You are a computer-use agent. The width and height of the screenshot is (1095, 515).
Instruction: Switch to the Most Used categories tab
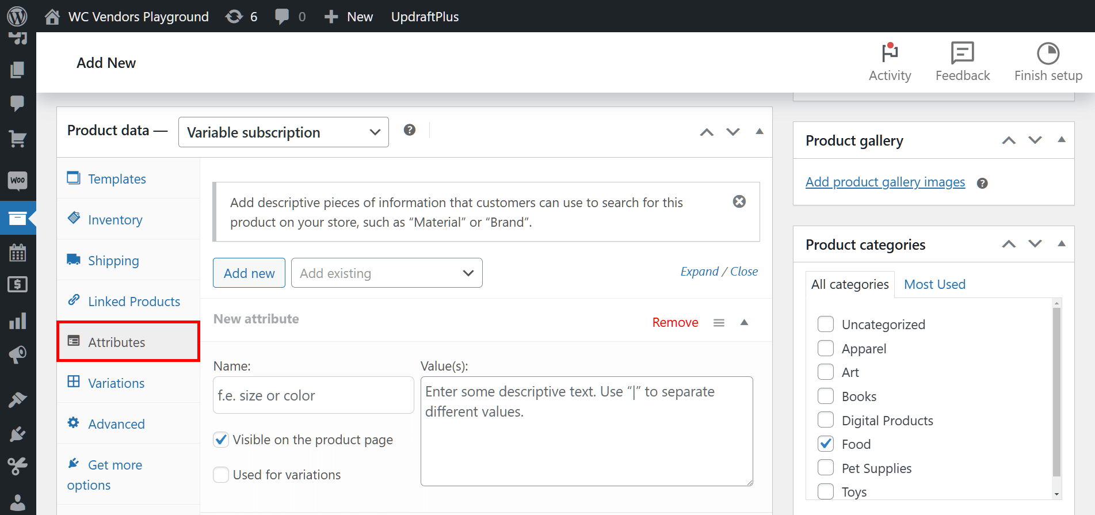pyautogui.click(x=934, y=284)
